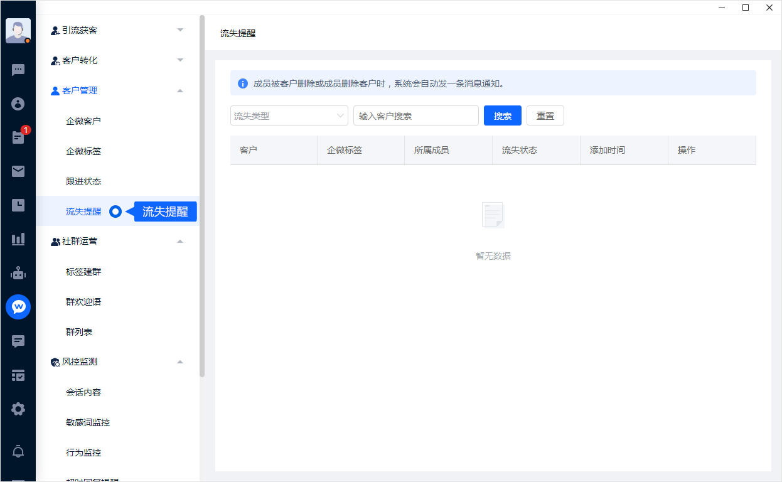782x482 pixels.
Task: Open the document icon with red badge
Action: click(x=18, y=137)
